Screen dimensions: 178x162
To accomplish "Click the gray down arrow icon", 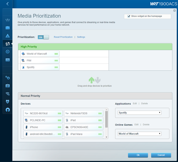I will click(98, 80).
